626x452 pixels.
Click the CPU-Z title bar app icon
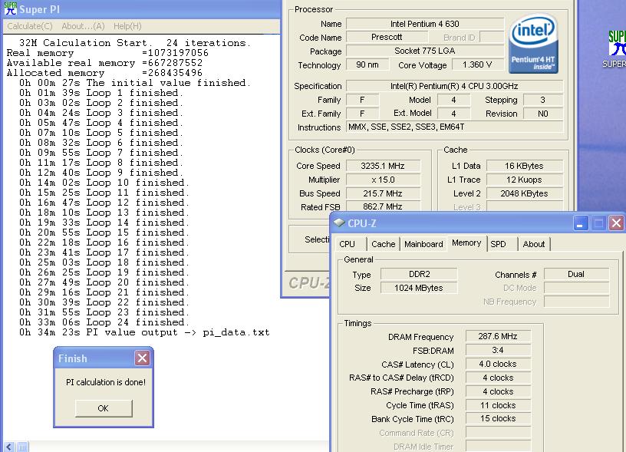point(339,223)
